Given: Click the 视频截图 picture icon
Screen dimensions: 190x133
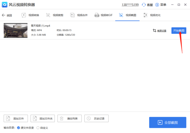Looking at the screenshot, I should (121, 15).
